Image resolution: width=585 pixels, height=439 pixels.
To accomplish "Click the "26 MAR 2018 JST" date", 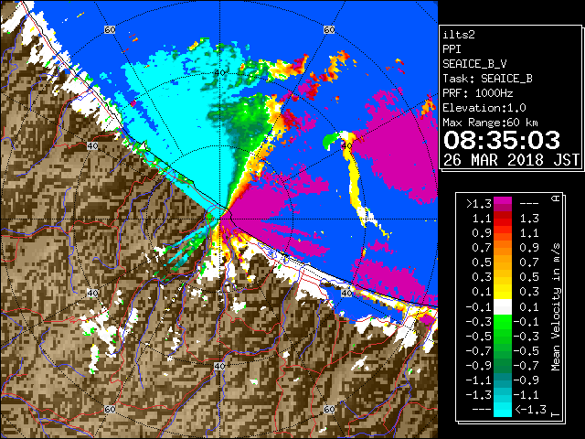I will pyautogui.click(x=511, y=160).
